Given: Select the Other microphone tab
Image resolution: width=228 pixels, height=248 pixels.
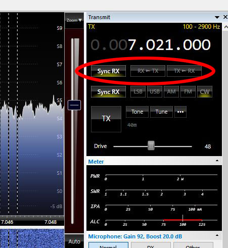Looking at the screenshot, I should pos(193,245).
